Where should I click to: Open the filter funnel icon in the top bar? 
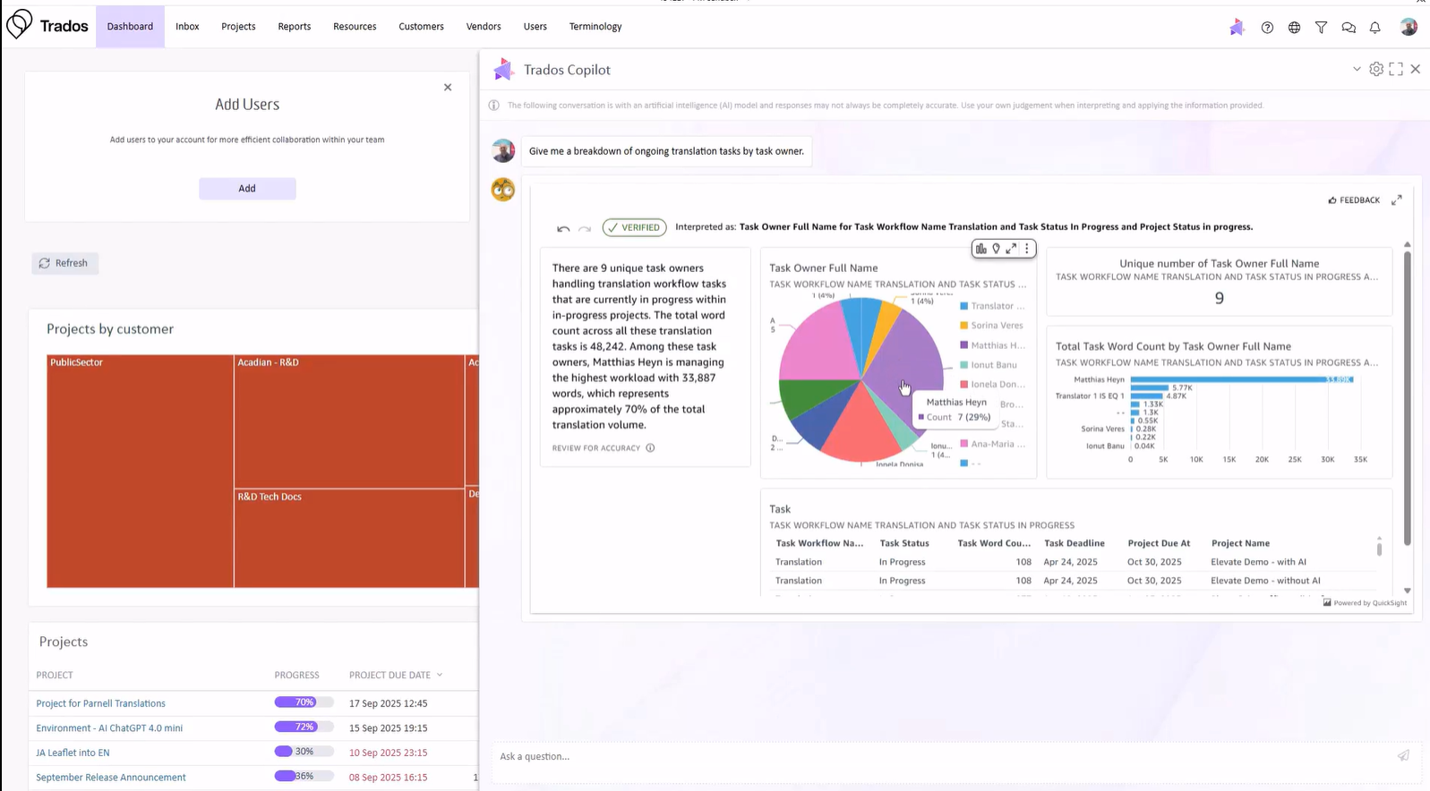point(1321,28)
